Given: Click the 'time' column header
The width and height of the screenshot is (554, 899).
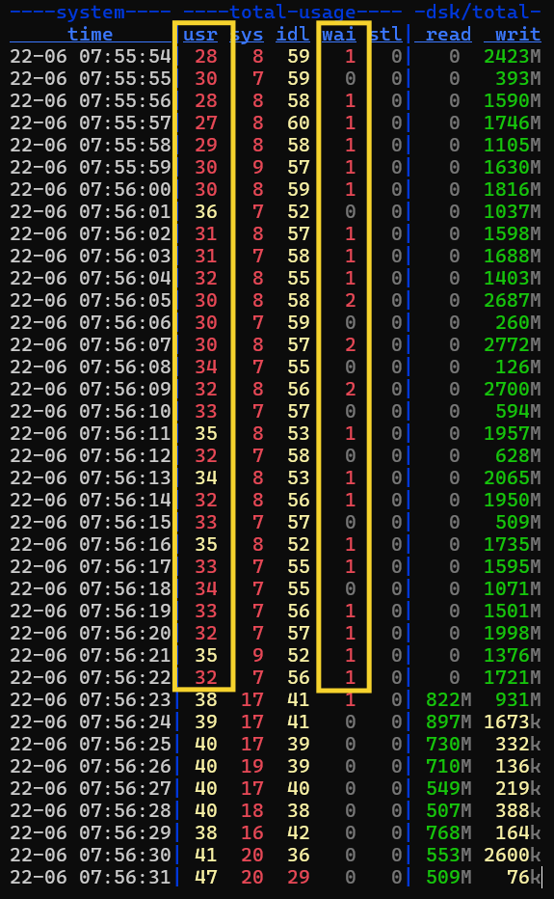Looking at the screenshot, I should coord(90,35).
